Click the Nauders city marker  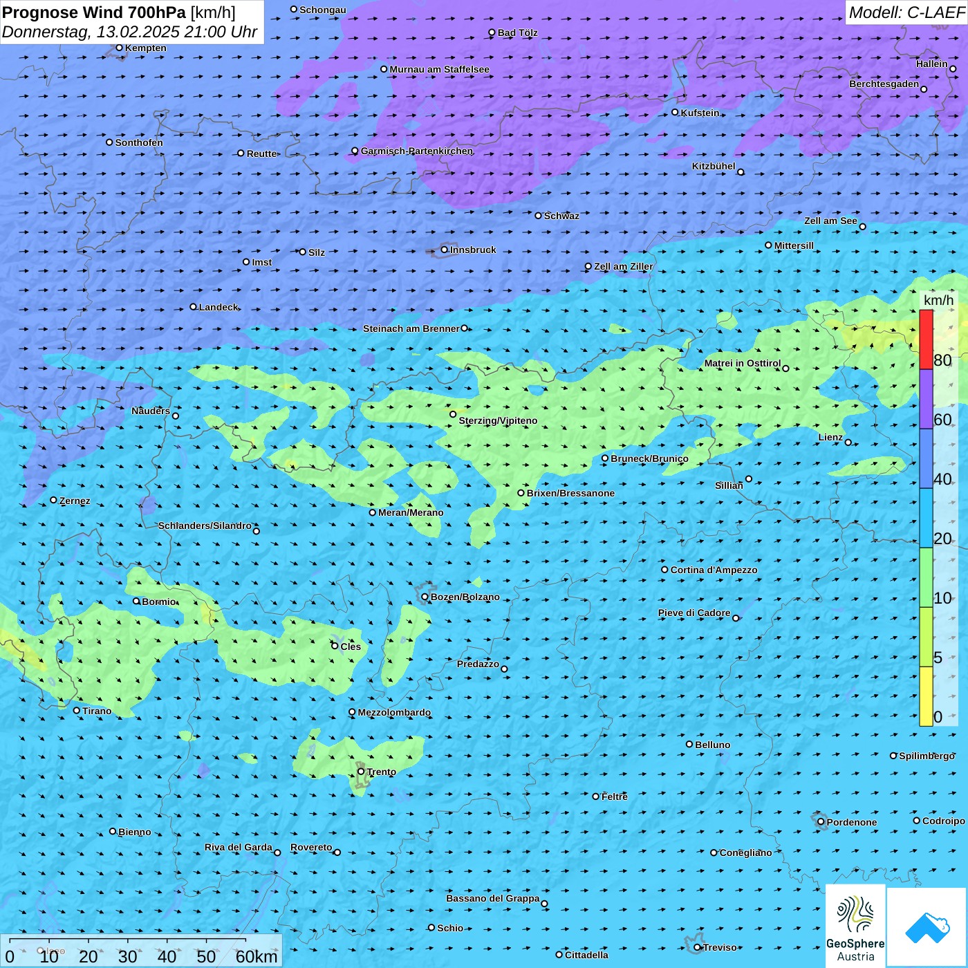176,416
